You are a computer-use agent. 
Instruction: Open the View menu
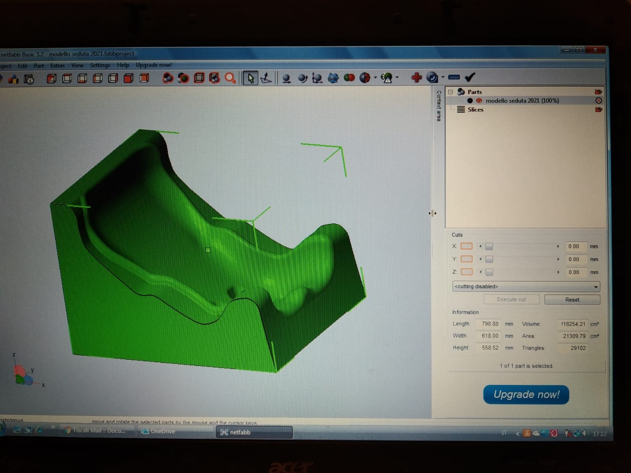[x=77, y=65]
